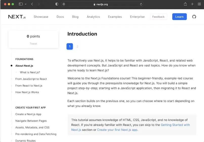Open the Docs navigation item
The image size is (204, 142).
click(x=60, y=17)
